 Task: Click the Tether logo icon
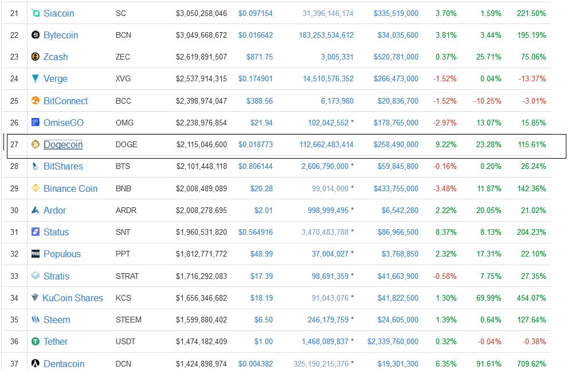[x=36, y=341]
